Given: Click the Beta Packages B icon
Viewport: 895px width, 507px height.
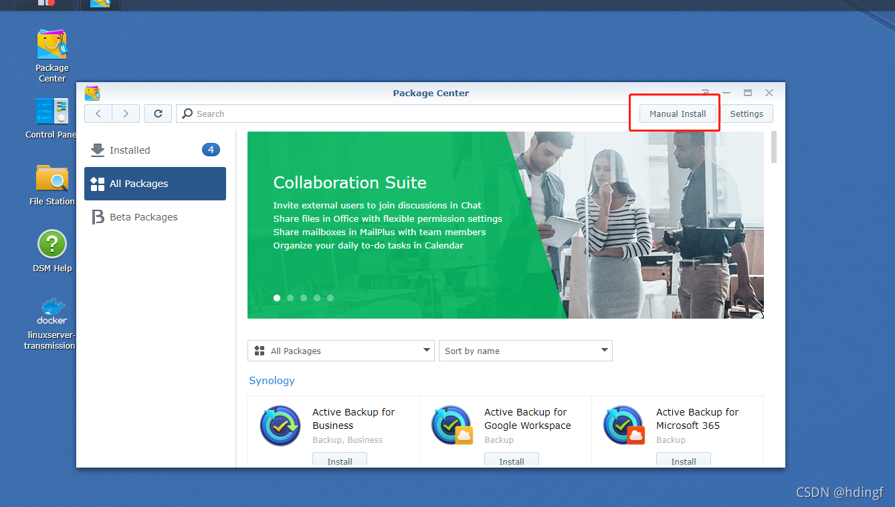Looking at the screenshot, I should pos(98,217).
